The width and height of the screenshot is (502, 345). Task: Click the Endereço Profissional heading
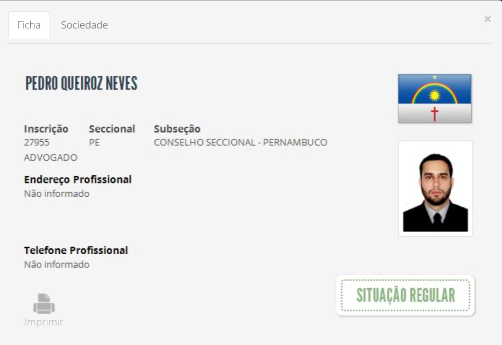point(78,179)
